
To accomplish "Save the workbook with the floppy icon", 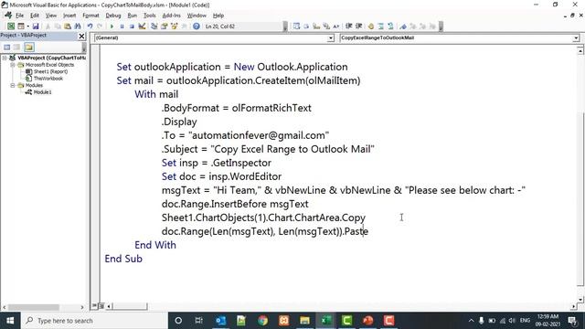I will coord(36,27).
